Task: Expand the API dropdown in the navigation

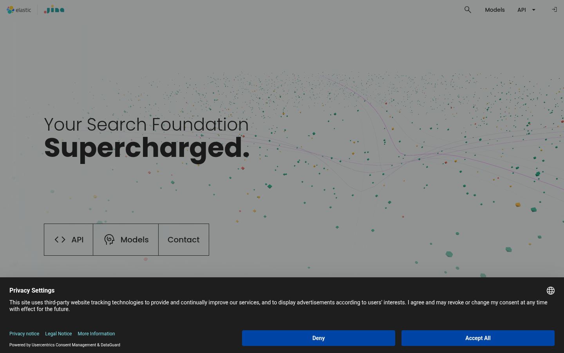Action: [526, 10]
